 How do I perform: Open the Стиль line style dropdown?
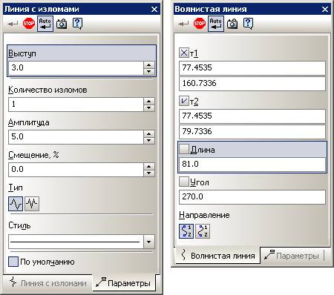point(149,242)
